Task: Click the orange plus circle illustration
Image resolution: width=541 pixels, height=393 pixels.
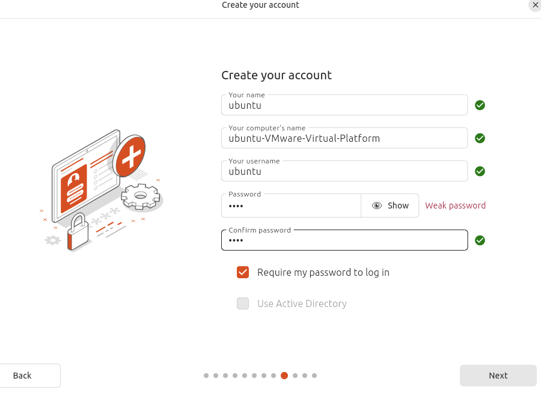Action: pos(130,157)
